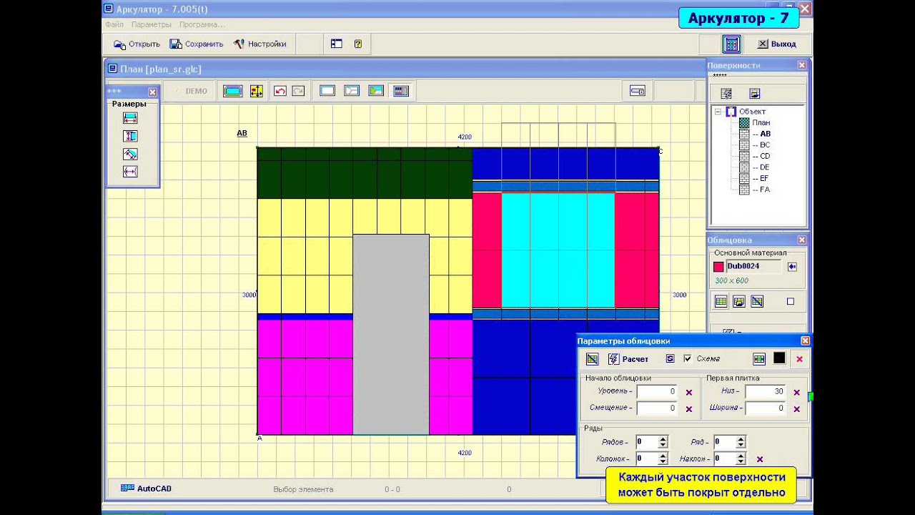This screenshot has height=515, width=915.
Task: Click the blue arrow button beside Dub0024
Action: (x=792, y=267)
